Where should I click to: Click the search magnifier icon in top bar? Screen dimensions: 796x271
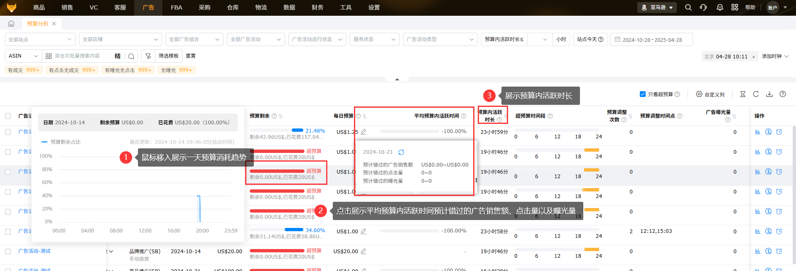pyautogui.click(x=688, y=7)
